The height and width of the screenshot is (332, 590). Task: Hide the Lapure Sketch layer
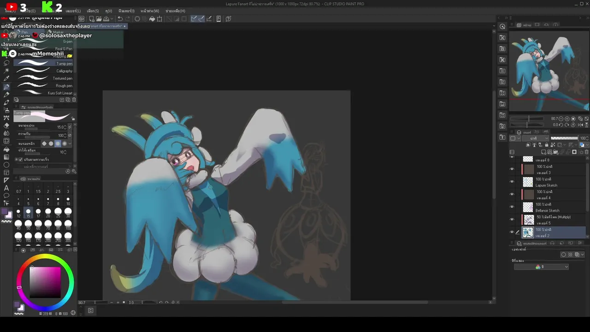tap(512, 182)
